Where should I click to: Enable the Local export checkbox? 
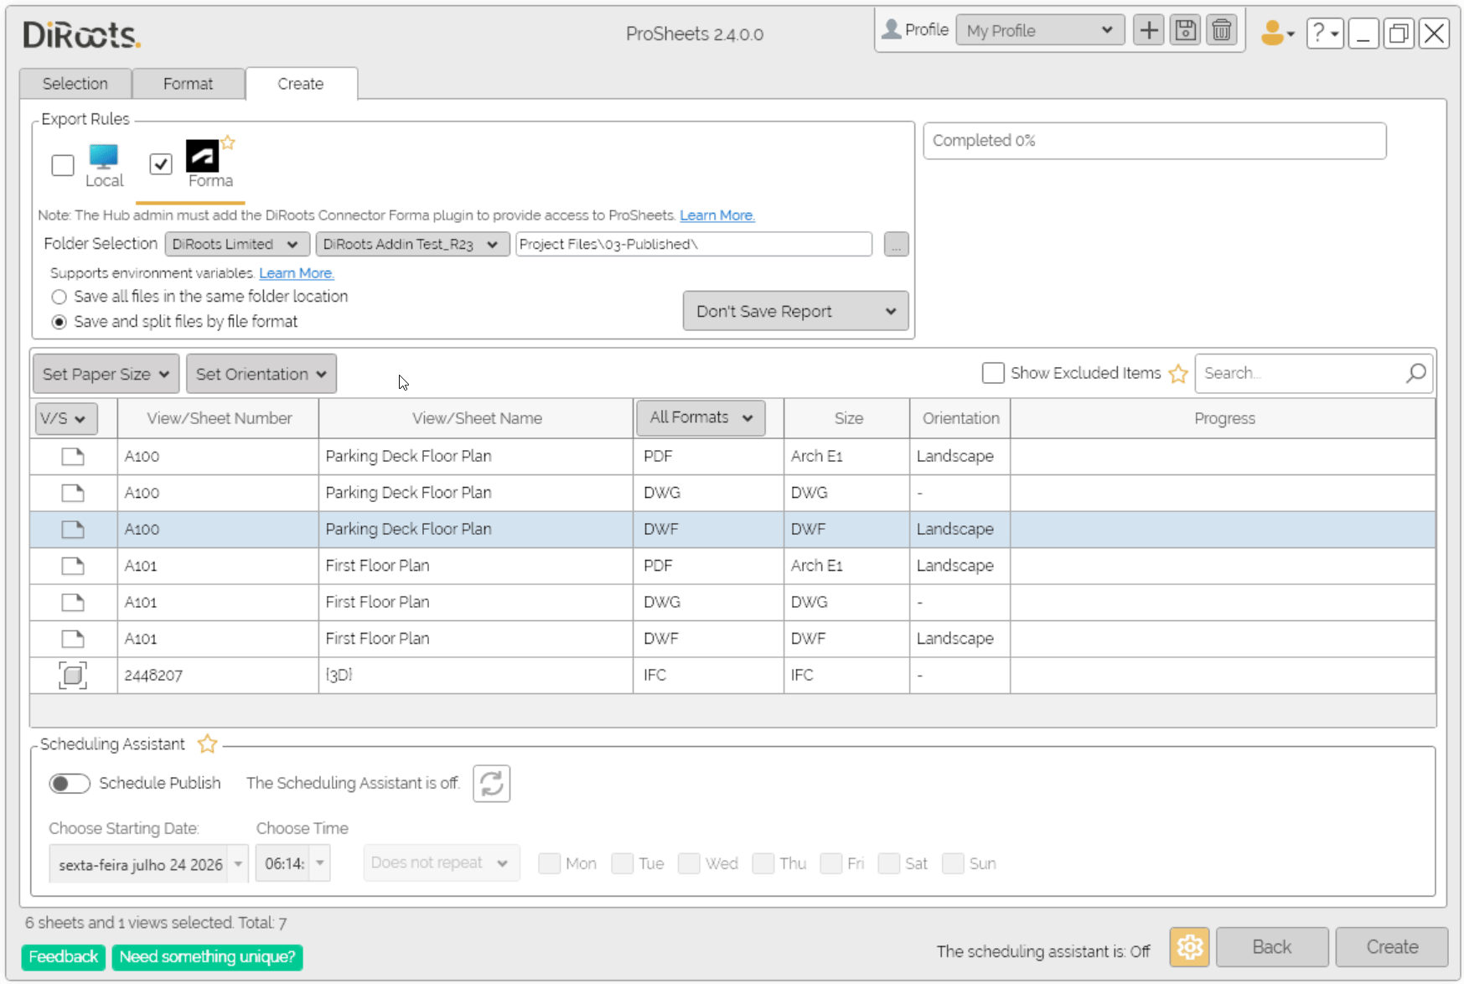click(x=63, y=165)
